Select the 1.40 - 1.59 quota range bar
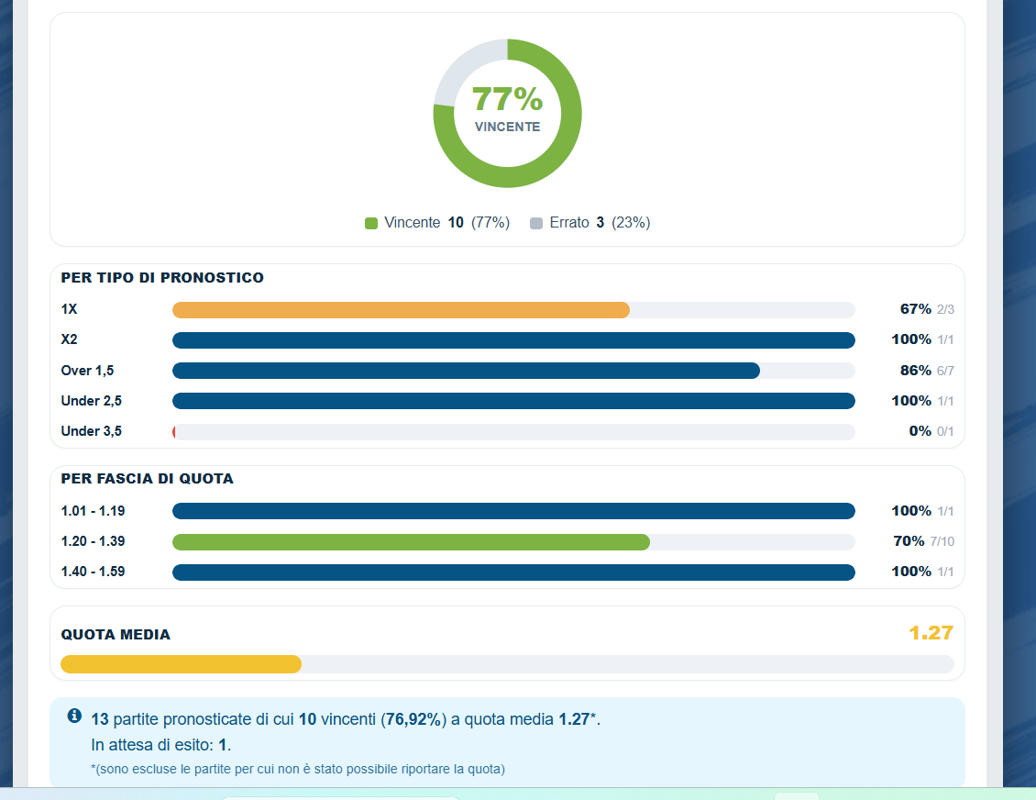Viewport: 1036px width, 800px height. click(513, 572)
